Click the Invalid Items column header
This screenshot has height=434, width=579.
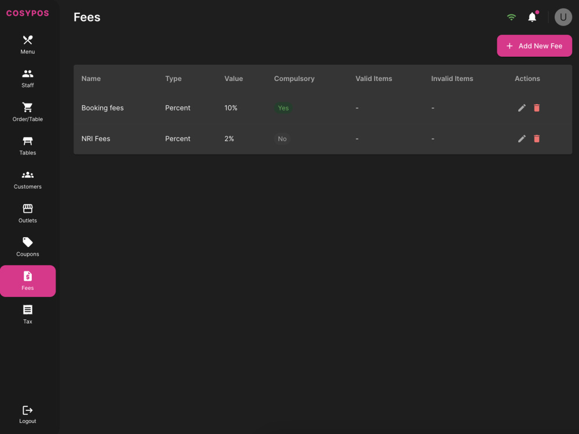tap(452, 79)
